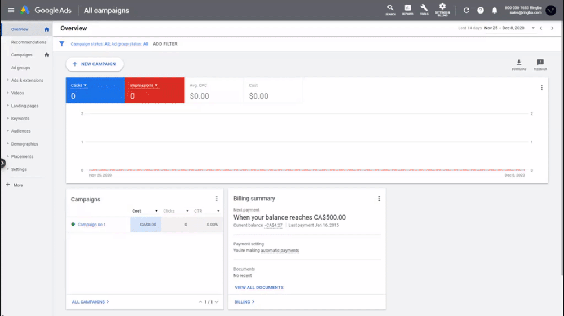The width and height of the screenshot is (564, 316).
Task: Click the home icon beside Overview
Action: click(46, 29)
